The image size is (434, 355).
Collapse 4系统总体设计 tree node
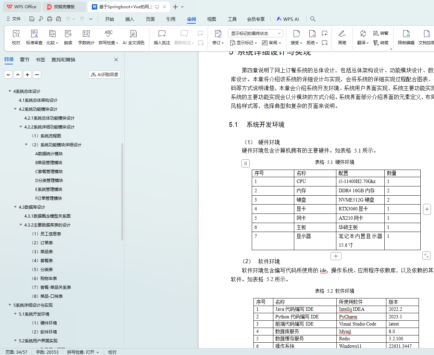(x=10, y=91)
